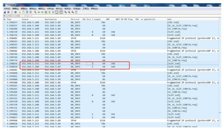Click the zoom in icon in the toolbar
The height and width of the screenshot is (133, 224).
click(66, 12)
